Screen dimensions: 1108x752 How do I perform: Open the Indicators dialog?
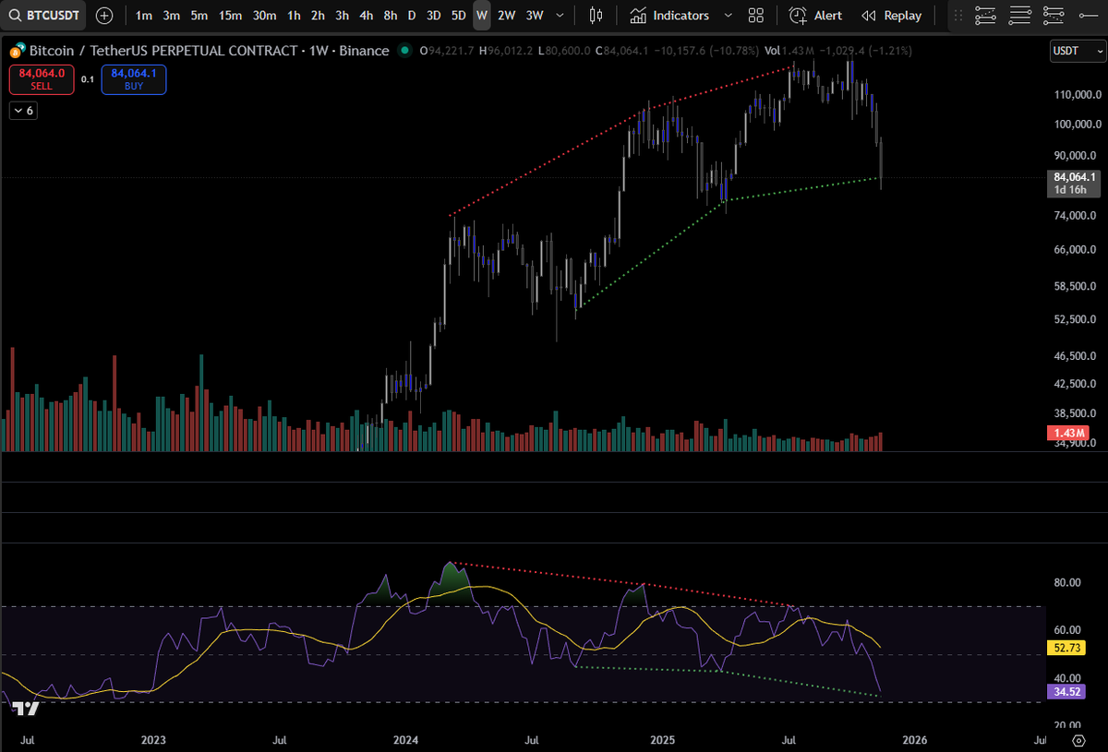pyautogui.click(x=670, y=15)
